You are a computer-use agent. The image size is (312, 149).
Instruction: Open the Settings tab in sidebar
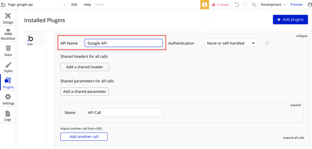coord(8,99)
